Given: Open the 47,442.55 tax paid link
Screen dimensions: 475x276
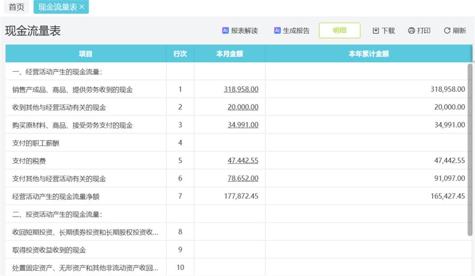Looking at the screenshot, I should pyautogui.click(x=243, y=161).
